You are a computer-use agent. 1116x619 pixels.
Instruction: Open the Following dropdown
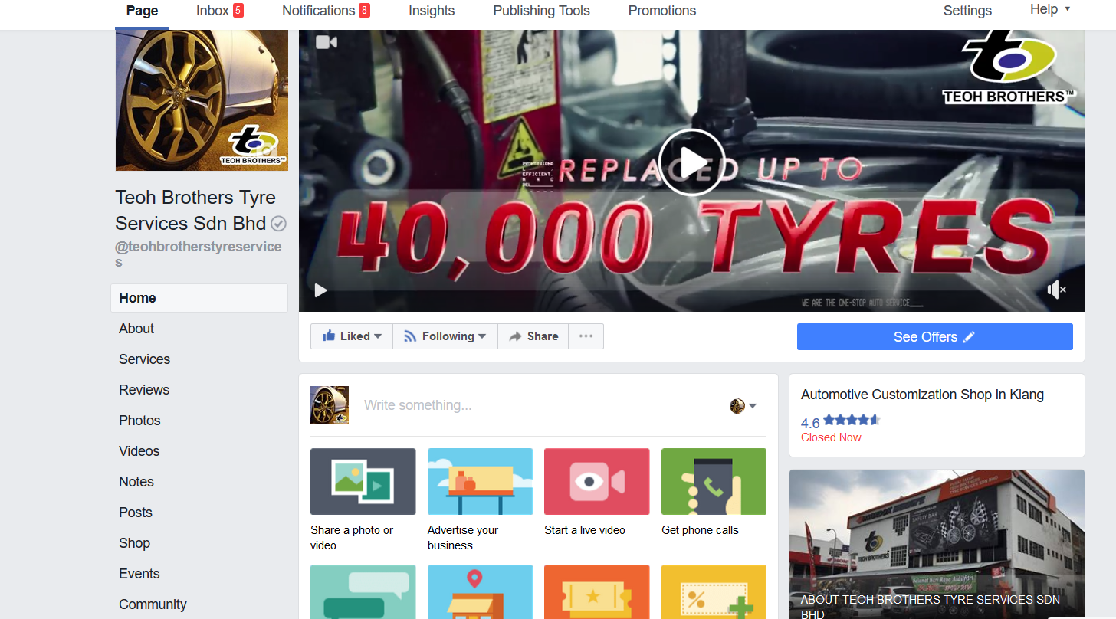[x=445, y=336]
